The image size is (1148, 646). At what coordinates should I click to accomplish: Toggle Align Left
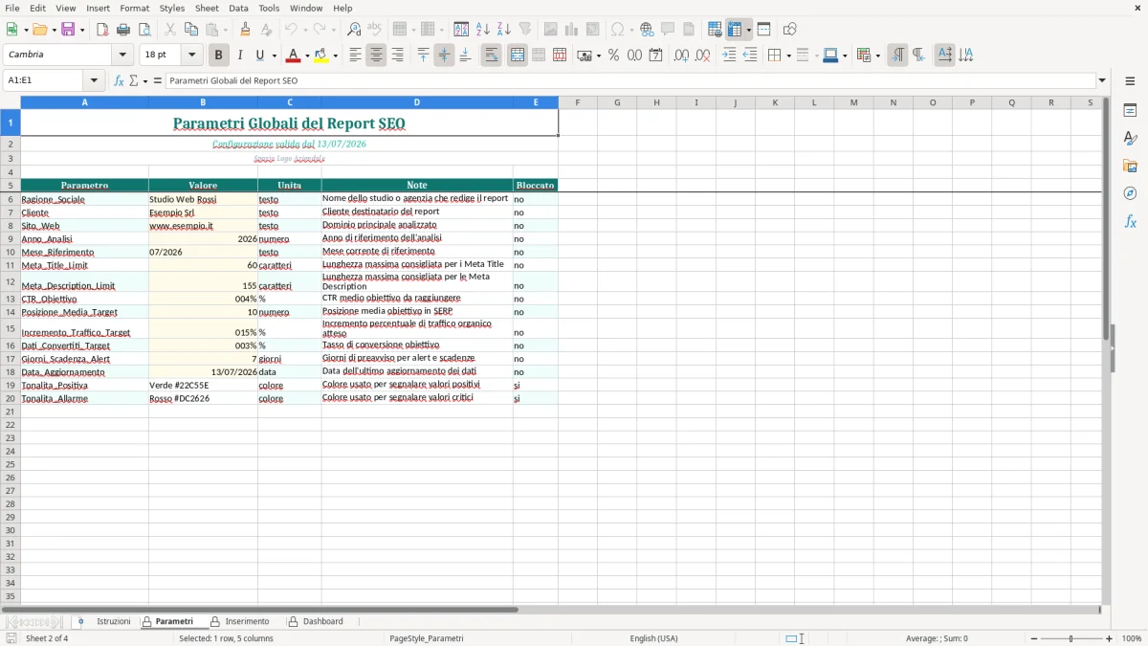(x=355, y=56)
